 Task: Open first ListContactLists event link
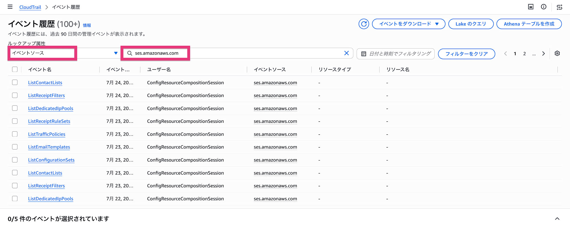coord(45,83)
